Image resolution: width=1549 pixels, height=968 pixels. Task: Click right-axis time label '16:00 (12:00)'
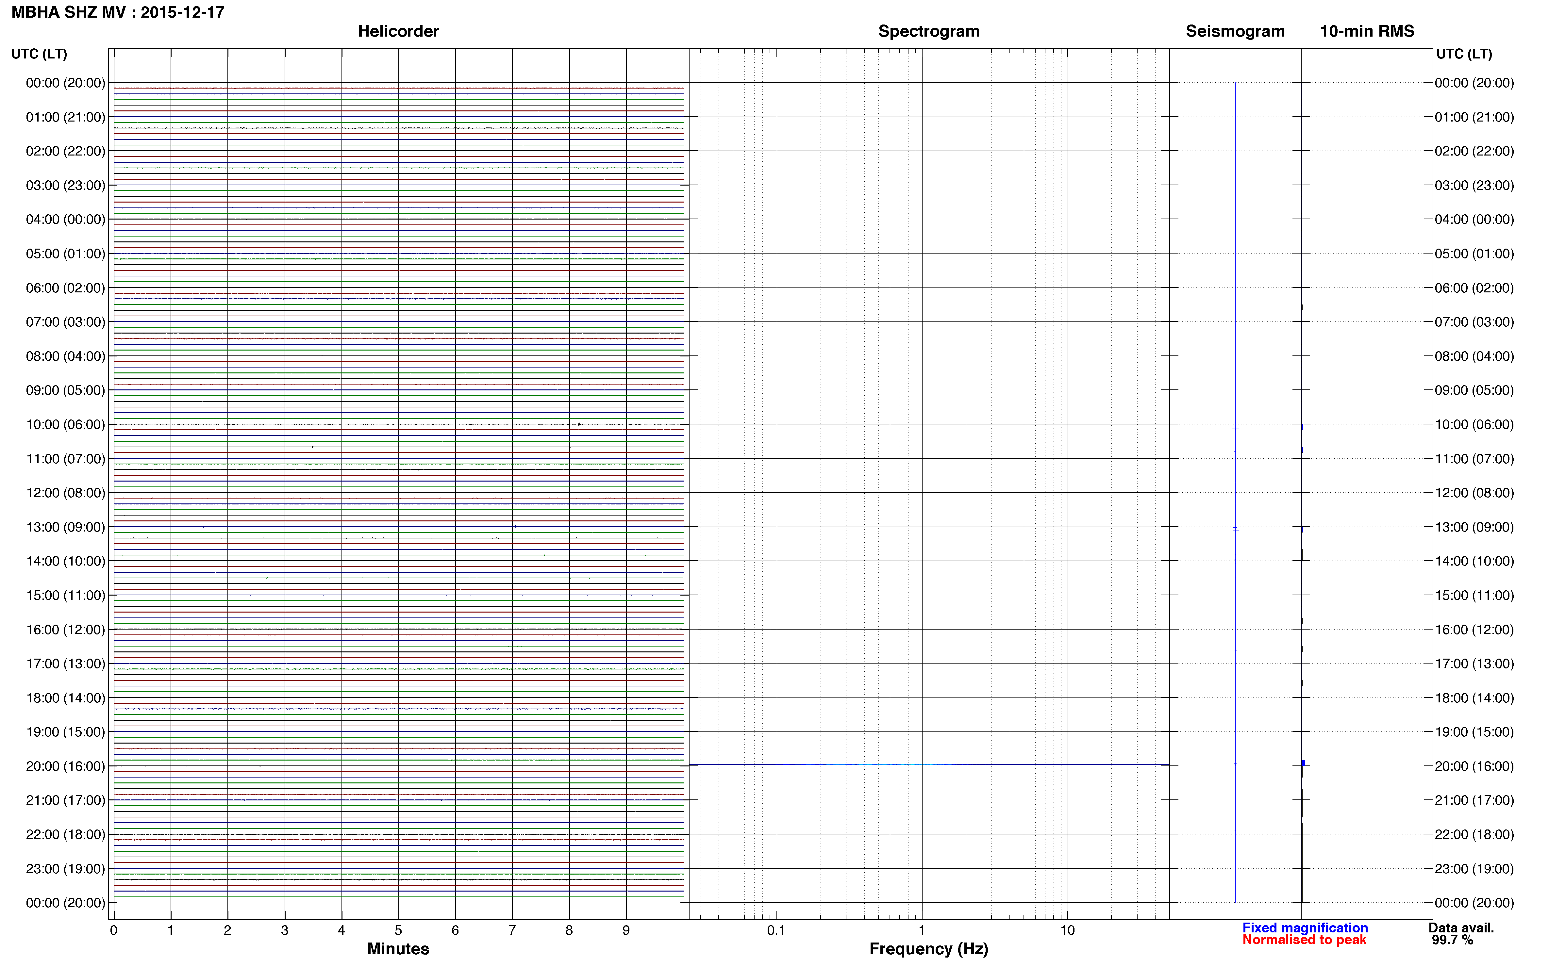pyautogui.click(x=1474, y=630)
